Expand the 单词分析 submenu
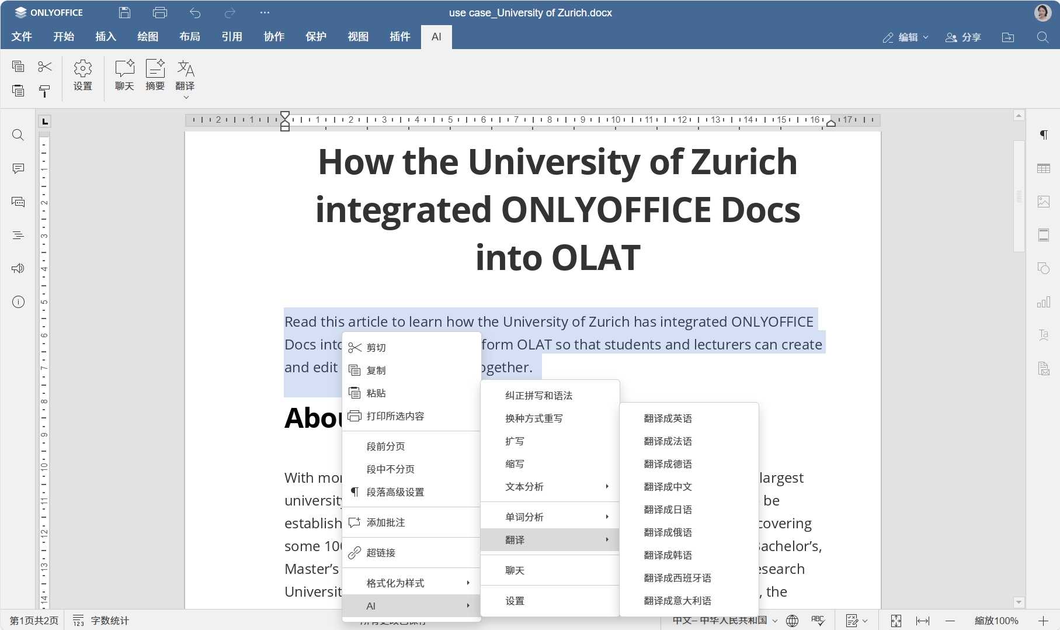This screenshot has width=1060, height=630. pyautogui.click(x=550, y=517)
